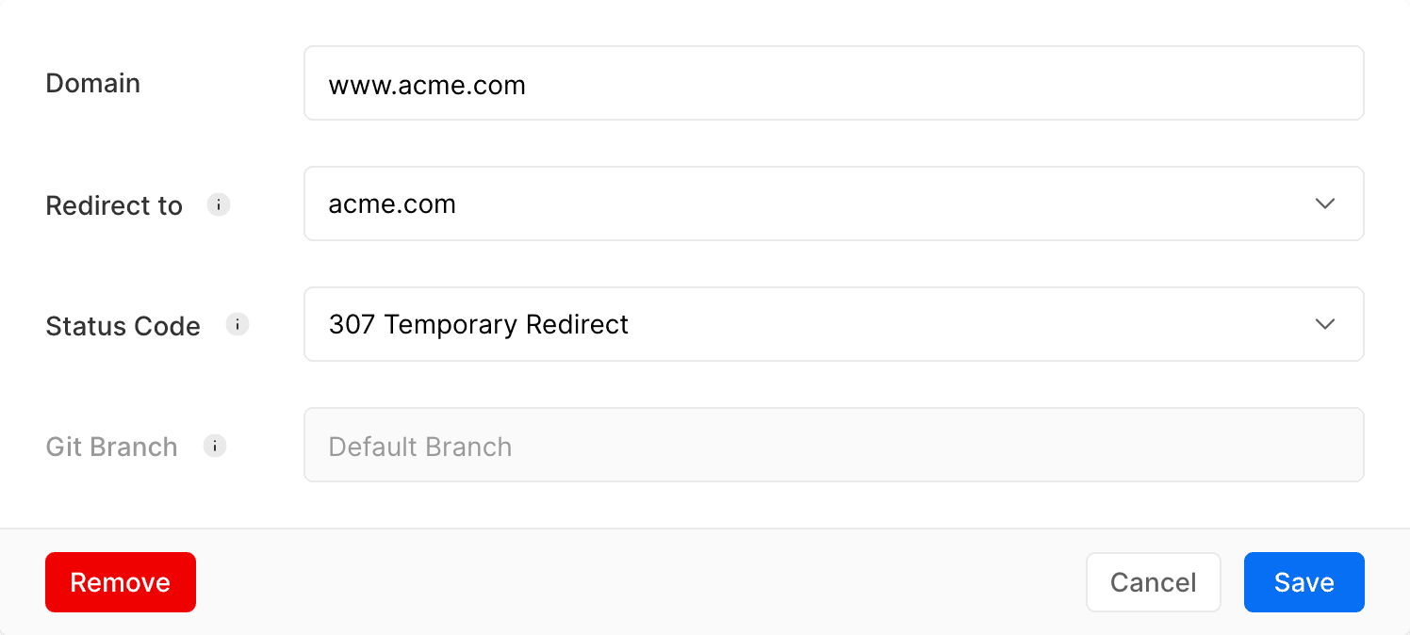Click the 307 Temporary Redirect value
The height and width of the screenshot is (635, 1410).
coord(479,324)
